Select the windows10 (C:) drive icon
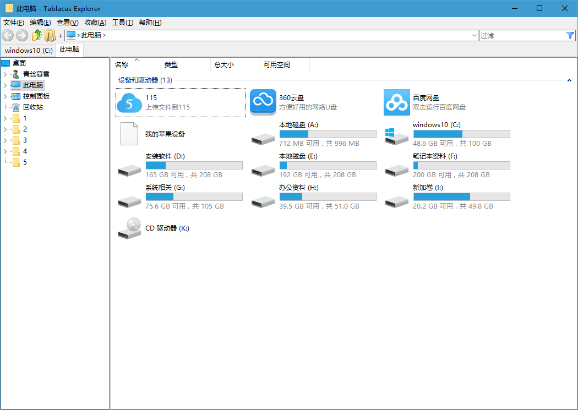Screen dimensions: 578x410 coord(397,136)
